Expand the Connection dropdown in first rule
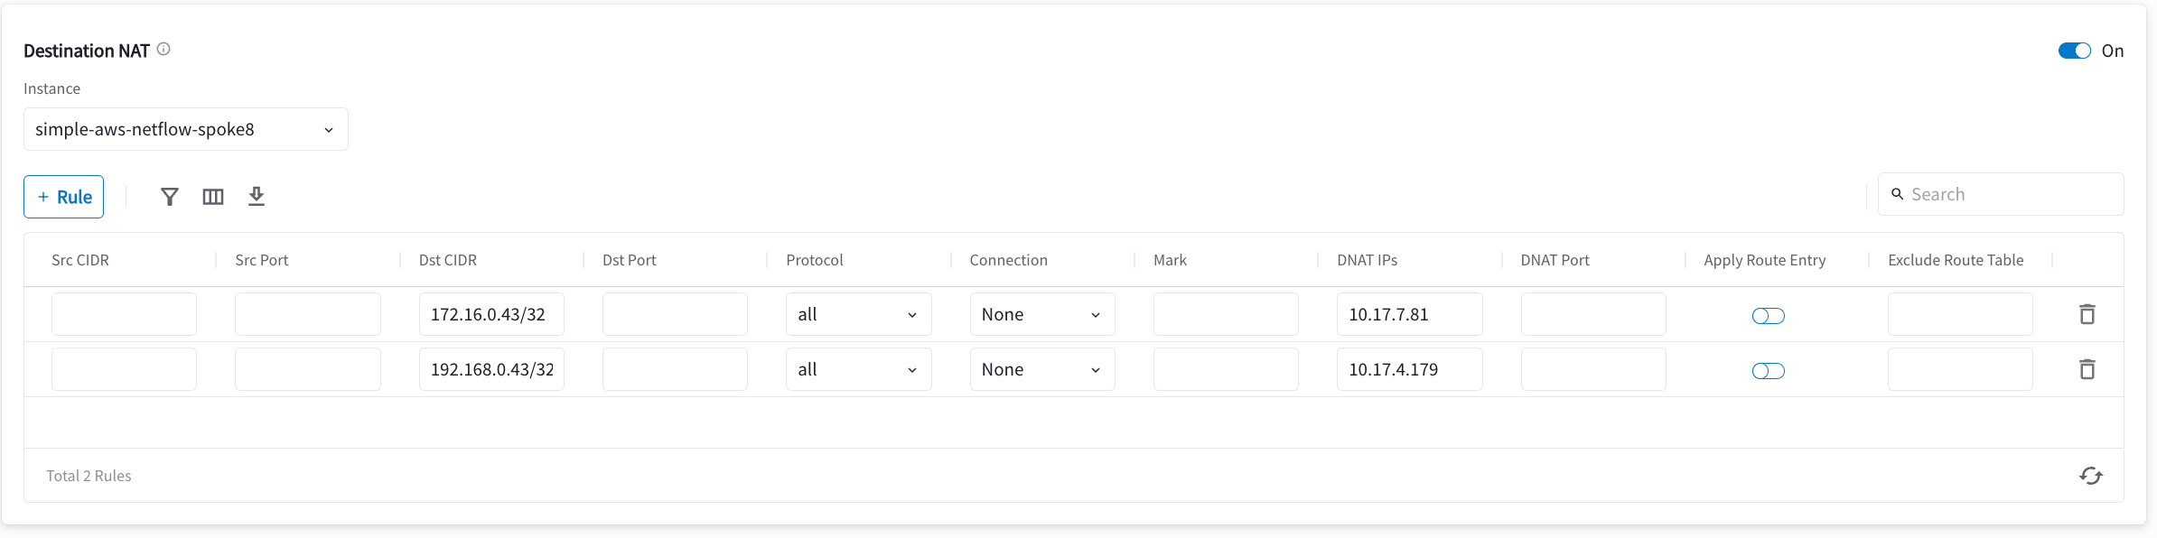2157x538 pixels. coord(1042,314)
